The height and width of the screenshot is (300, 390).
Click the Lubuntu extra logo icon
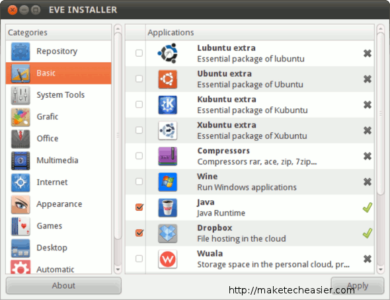(167, 53)
